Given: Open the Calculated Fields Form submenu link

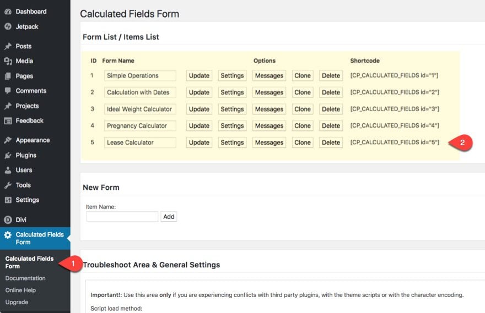Looking at the screenshot, I should tap(29, 262).
